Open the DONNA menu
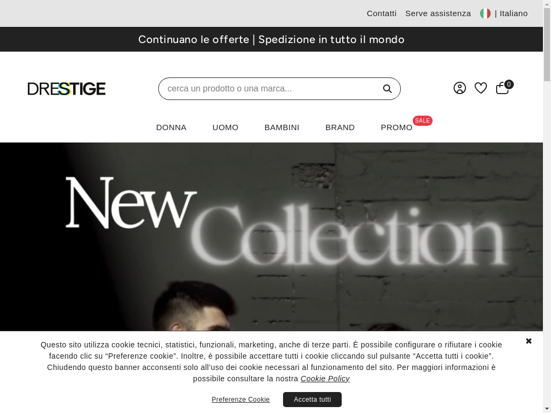The height and width of the screenshot is (413, 551). coord(171,127)
